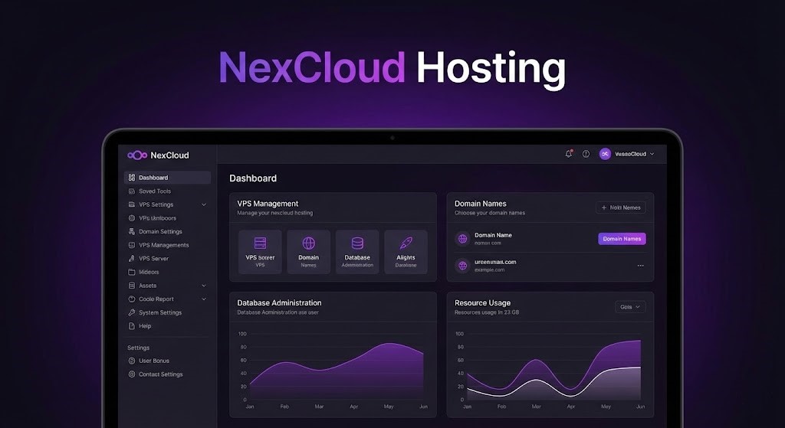
Task: Click the user avatar in top bar
Action: pyautogui.click(x=605, y=154)
